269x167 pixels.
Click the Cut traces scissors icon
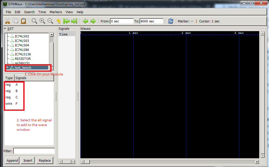click(7, 21)
